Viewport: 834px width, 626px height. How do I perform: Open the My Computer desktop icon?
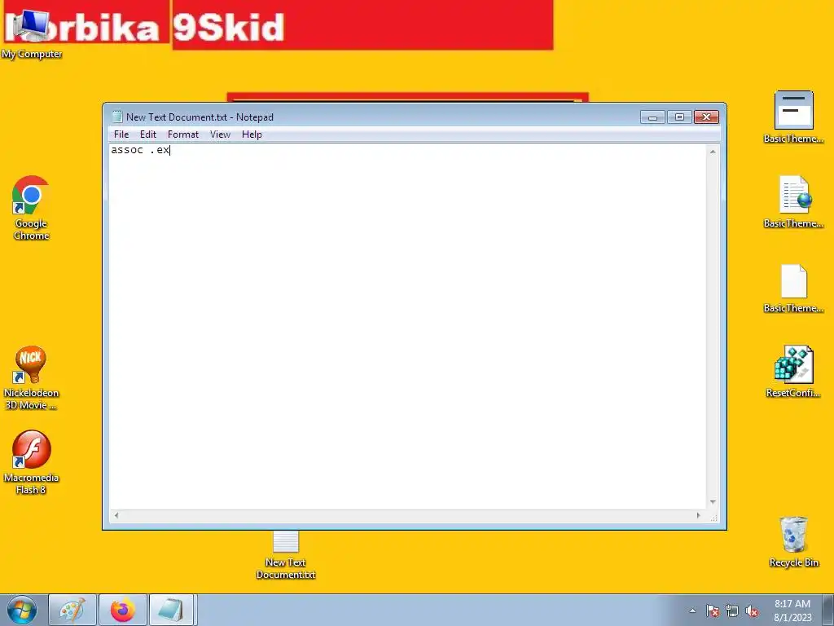tap(30, 33)
